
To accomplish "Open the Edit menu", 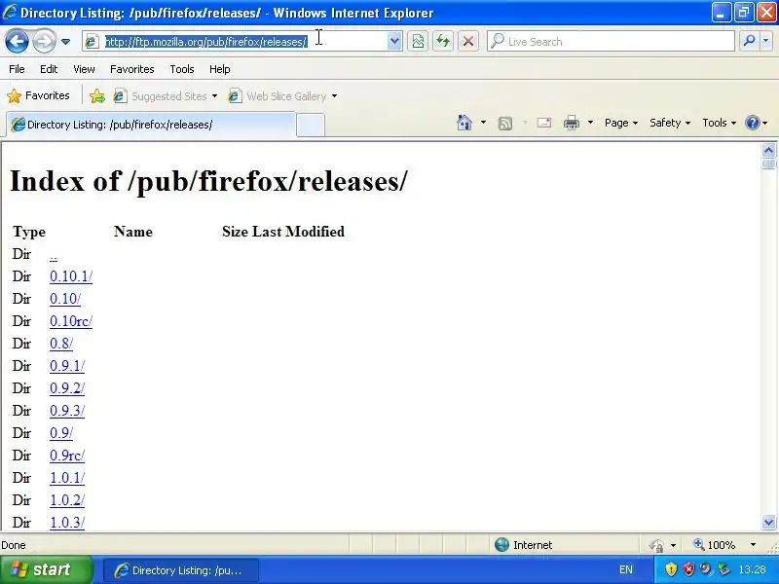I will (49, 69).
